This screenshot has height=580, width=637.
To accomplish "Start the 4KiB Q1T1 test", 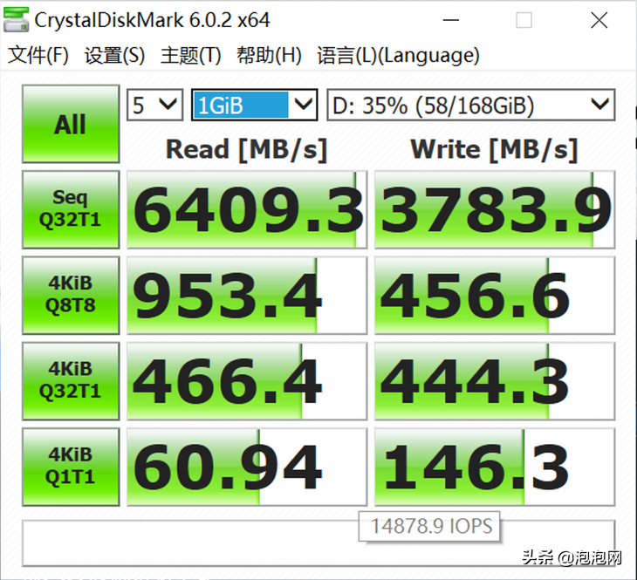I will point(71,467).
